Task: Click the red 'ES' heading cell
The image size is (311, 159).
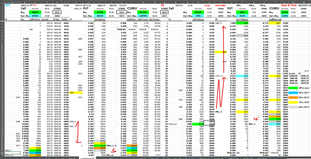Action: (164, 5)
